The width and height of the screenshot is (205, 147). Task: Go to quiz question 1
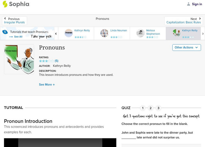tap(143, 108)
